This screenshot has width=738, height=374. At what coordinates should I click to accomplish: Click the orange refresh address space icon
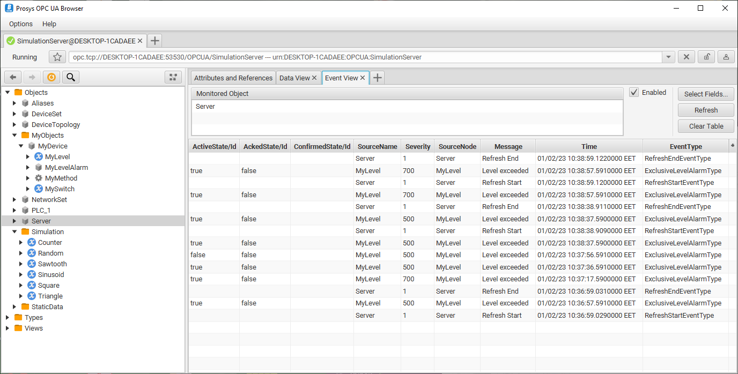click(51, 77)
